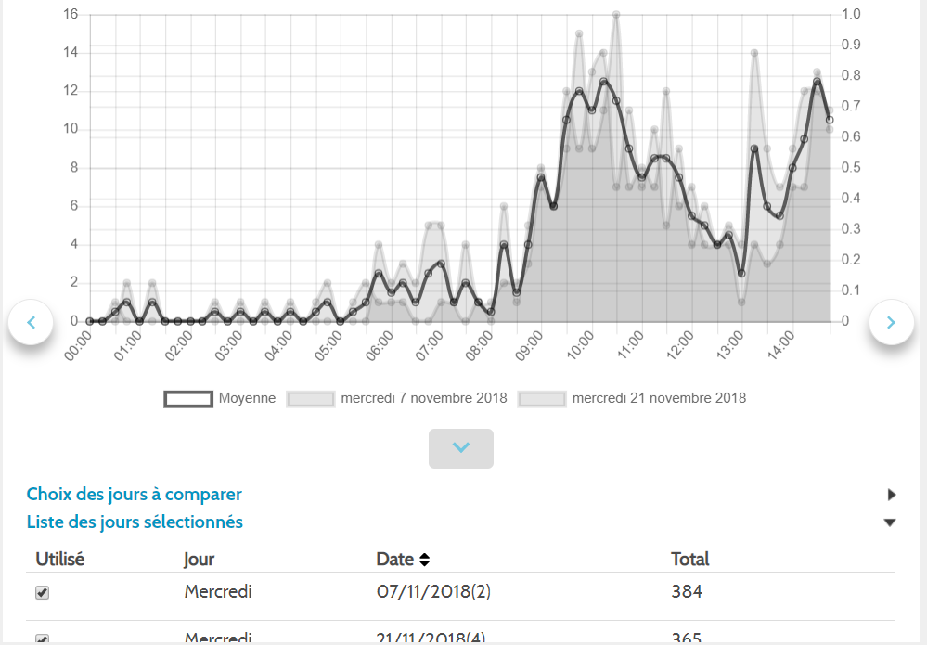Open the Choix des jours à comparer section

(135, 495)
